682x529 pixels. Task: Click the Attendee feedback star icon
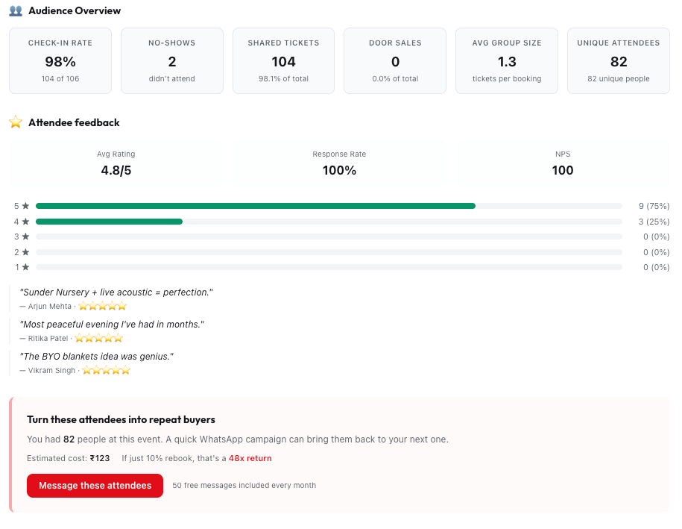coord(15,122)
